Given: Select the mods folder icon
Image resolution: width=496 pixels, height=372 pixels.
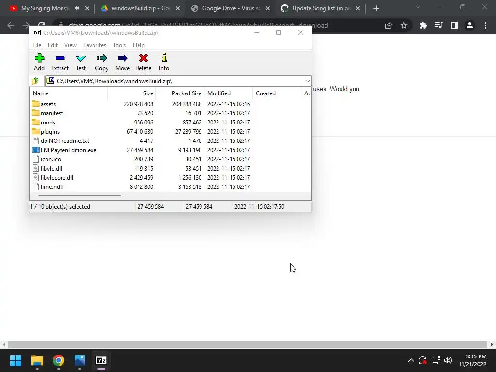Looking at the screenshot, I should pyautogui.click(x=36, y=122).
